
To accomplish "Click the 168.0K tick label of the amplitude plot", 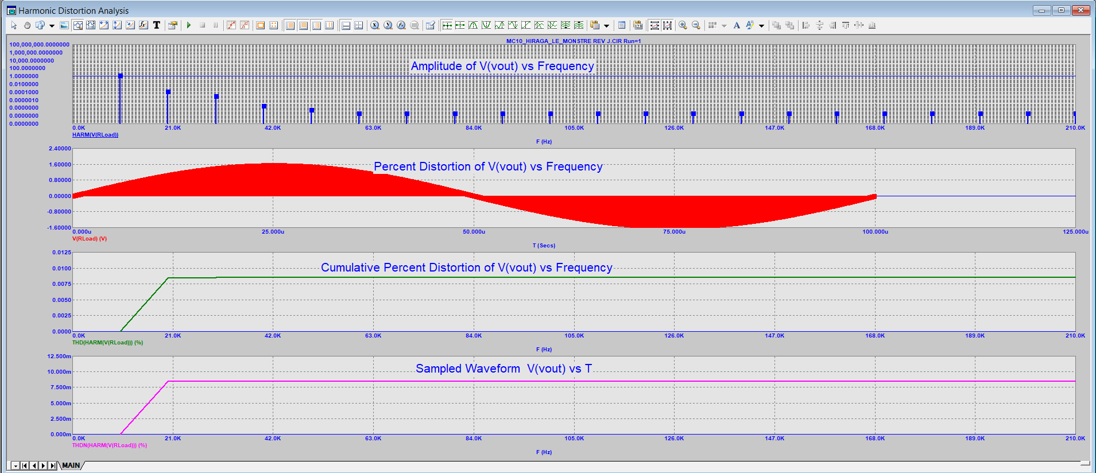I will pos(875,128).
